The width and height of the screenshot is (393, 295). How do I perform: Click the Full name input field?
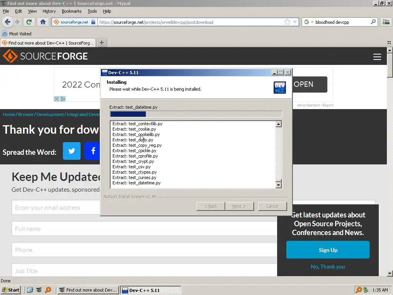coord(144,229)
